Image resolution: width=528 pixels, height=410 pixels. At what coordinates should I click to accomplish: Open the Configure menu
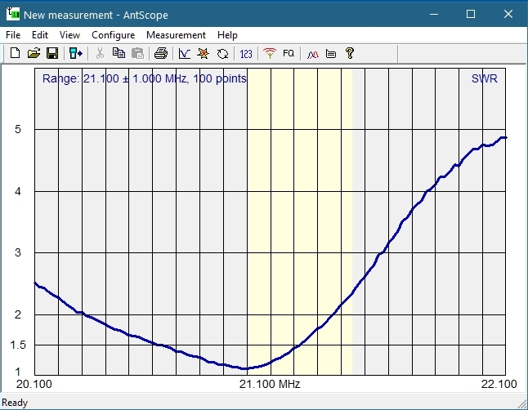113,35
